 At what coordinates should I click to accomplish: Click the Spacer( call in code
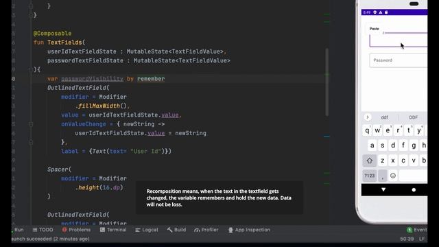60,169
